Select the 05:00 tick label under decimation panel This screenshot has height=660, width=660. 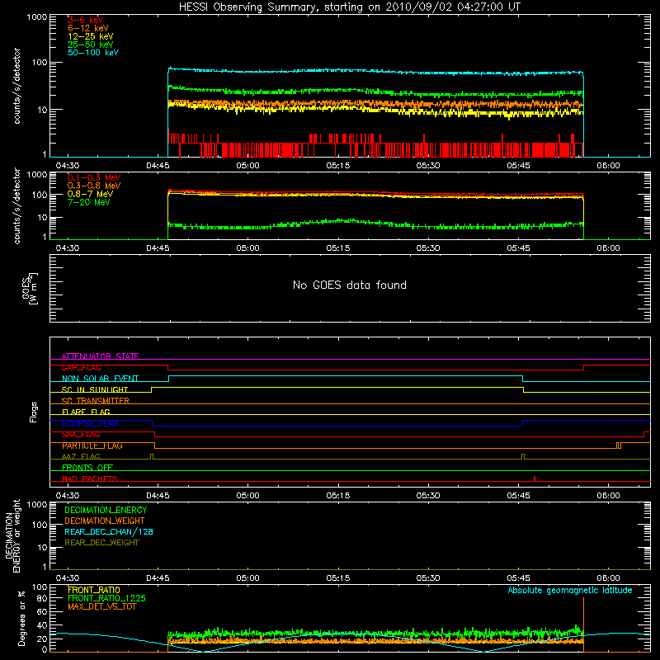247,578
